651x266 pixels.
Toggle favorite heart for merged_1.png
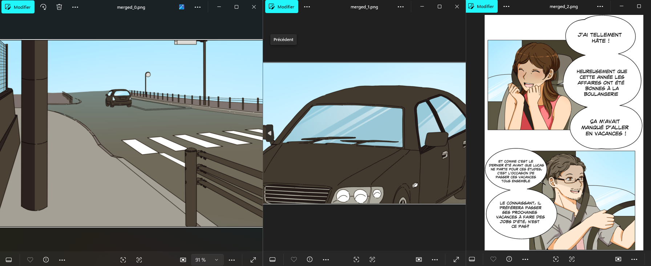(294, 259)
